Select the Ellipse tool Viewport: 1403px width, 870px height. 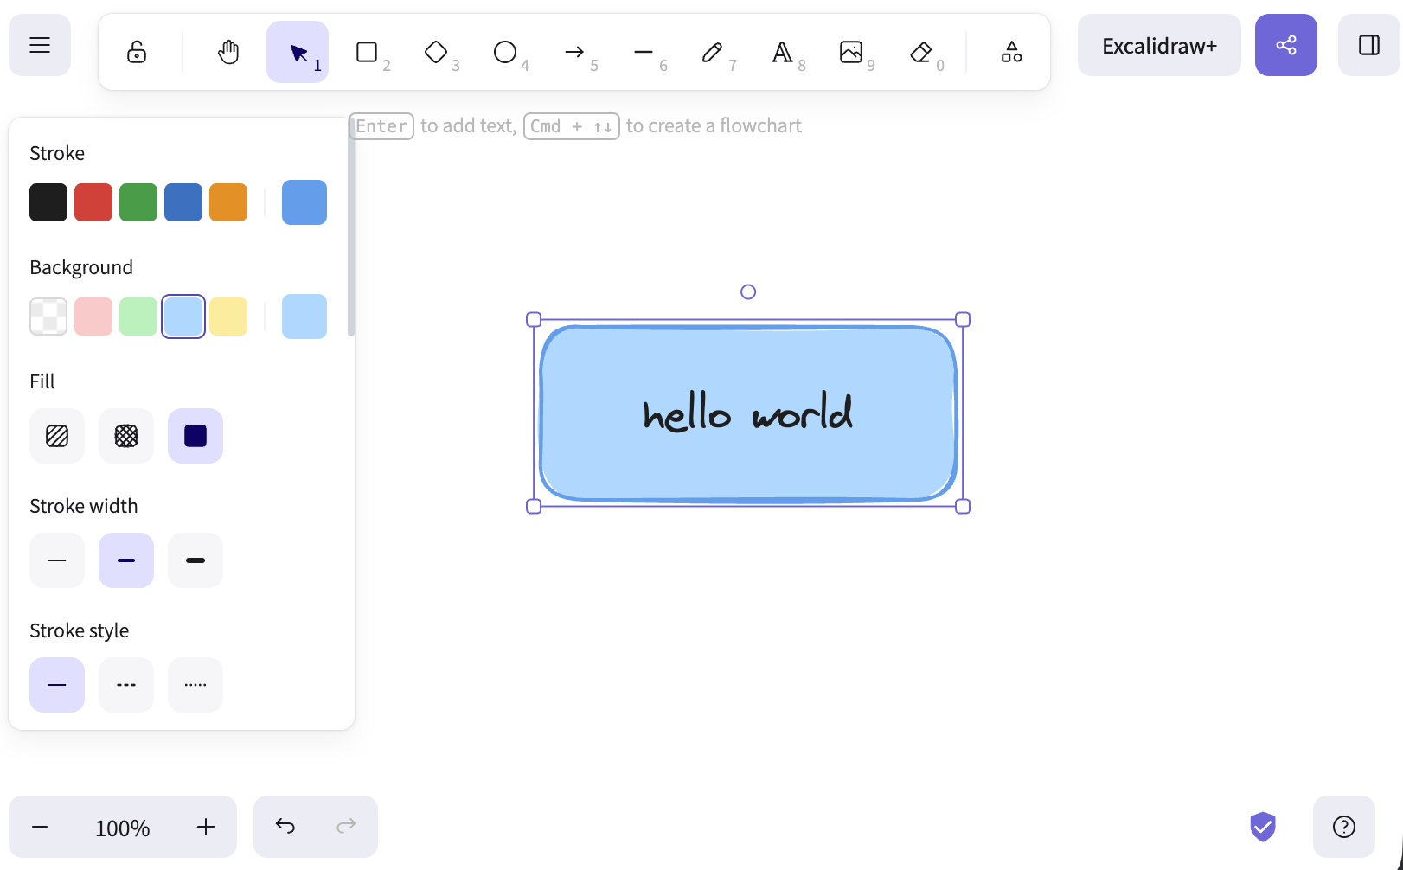point(504,52)
